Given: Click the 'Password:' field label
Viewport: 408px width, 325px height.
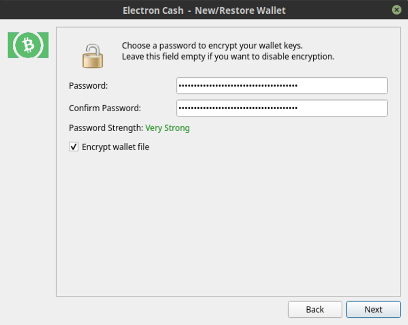Looking at the screenshot, I should pyautogui.click(x=88, y=86).
